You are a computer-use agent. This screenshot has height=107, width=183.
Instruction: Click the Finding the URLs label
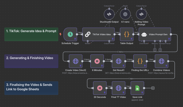140,70
